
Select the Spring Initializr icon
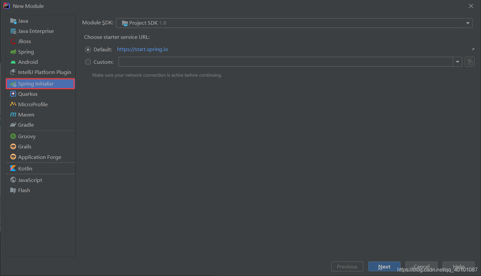point(13,84)
